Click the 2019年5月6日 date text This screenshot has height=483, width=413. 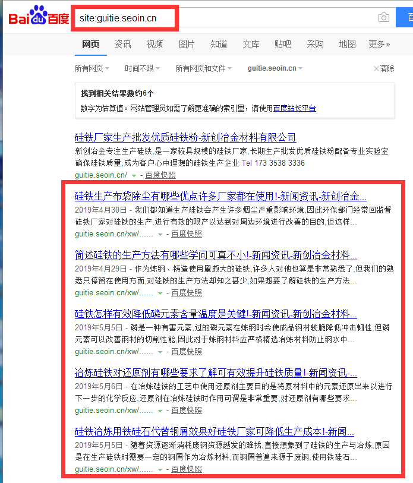[99, 387]
